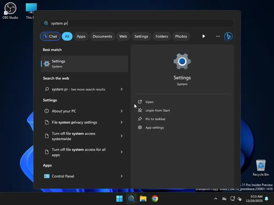Screen dimensions: 274x205
Task: Expand Control Panel chevron
Action: pyautogui.click(x=122, y=176)
